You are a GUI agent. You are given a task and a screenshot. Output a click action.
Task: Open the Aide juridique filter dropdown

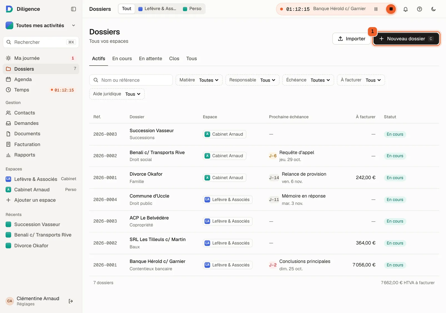[117, 94]
